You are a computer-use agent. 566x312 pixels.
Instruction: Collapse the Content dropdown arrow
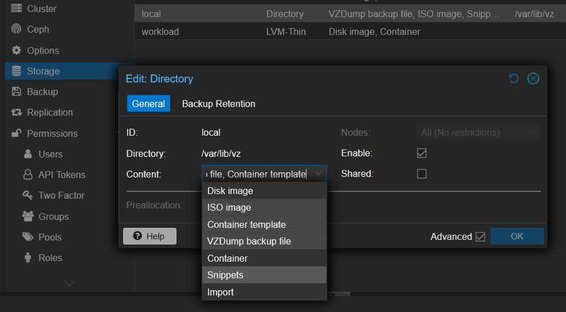coord(319,173)
